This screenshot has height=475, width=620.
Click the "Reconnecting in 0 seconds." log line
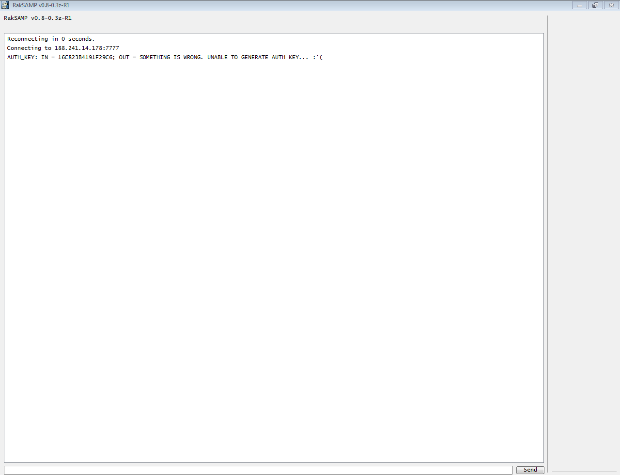click(51, 39)
